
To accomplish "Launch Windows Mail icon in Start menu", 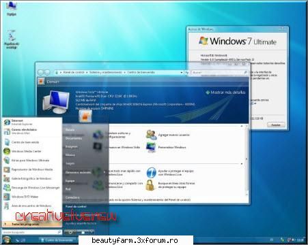I will (7, 131).
